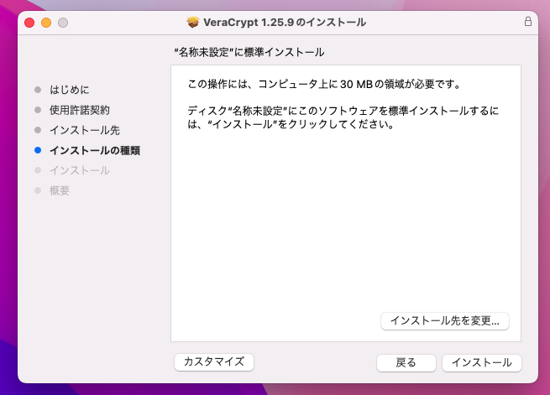550x395 pixels.
Task: Click the blue bullet beside インストールの種類
Action: point(38,151)
